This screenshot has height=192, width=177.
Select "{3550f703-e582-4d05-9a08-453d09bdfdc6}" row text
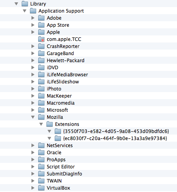coord(116,131)
